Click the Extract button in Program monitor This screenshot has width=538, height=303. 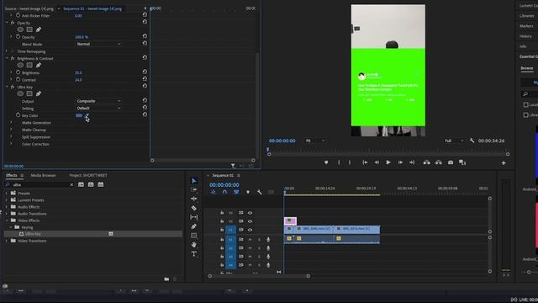439,162
